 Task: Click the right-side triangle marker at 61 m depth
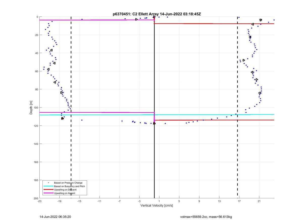[x=252, y=72]
